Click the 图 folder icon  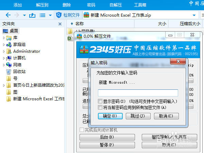pyautogui.click(x=9, y=92)
